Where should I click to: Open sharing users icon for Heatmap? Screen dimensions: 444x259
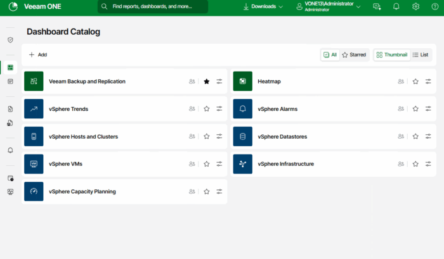pyautogui.click(x=401, y=81)
